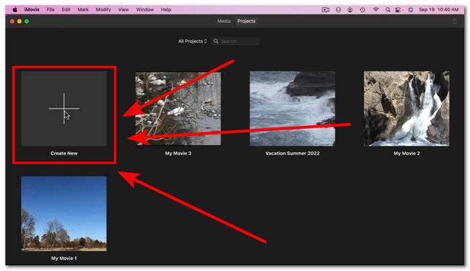Select the My Movie 1 project thumbnail
The image size is (470, 271).
tap(64, 213)
